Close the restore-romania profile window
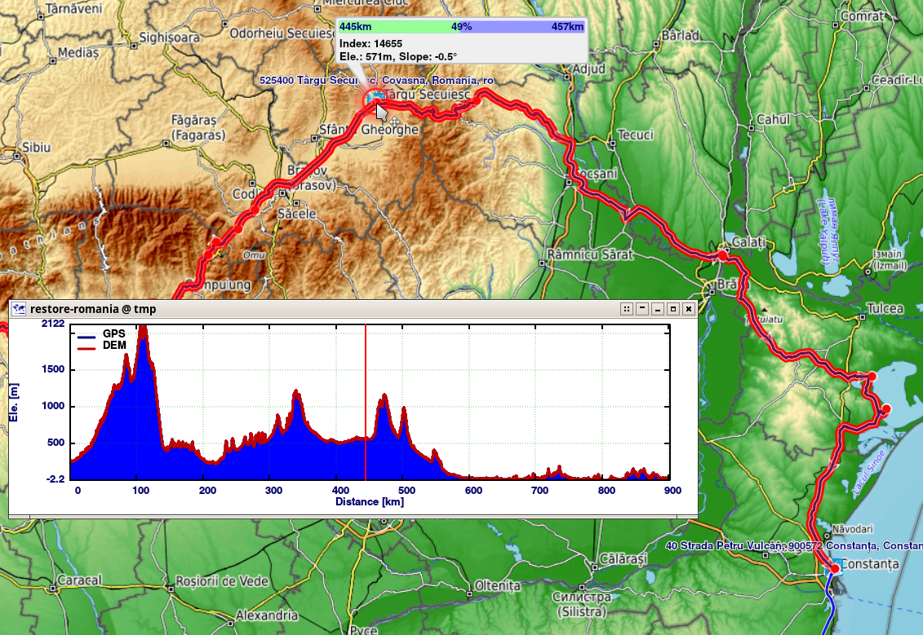923x635 pixels. point(688,309)
